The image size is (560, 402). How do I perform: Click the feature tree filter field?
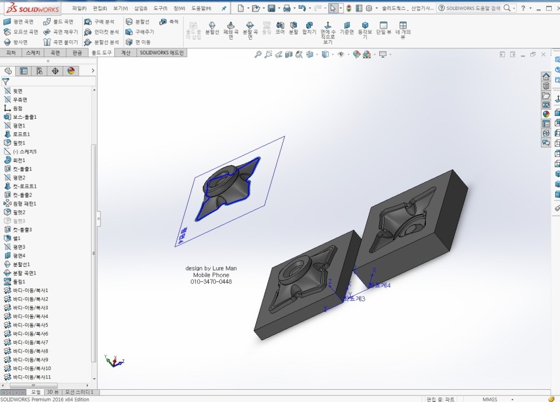[x=48, y=82]
